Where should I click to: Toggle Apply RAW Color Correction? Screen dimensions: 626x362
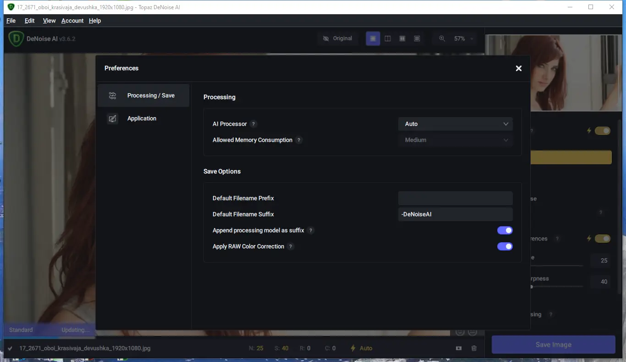(x=505, y=246)
